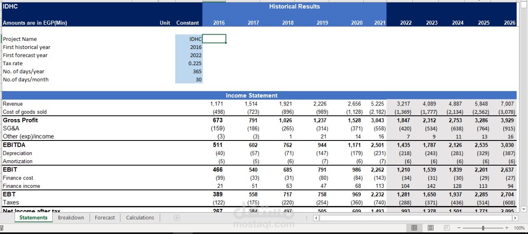The height and width of the screenshot is (234, 528).
Task: Open the Breakdown sheet tab
Action: [x=71, y=218]
